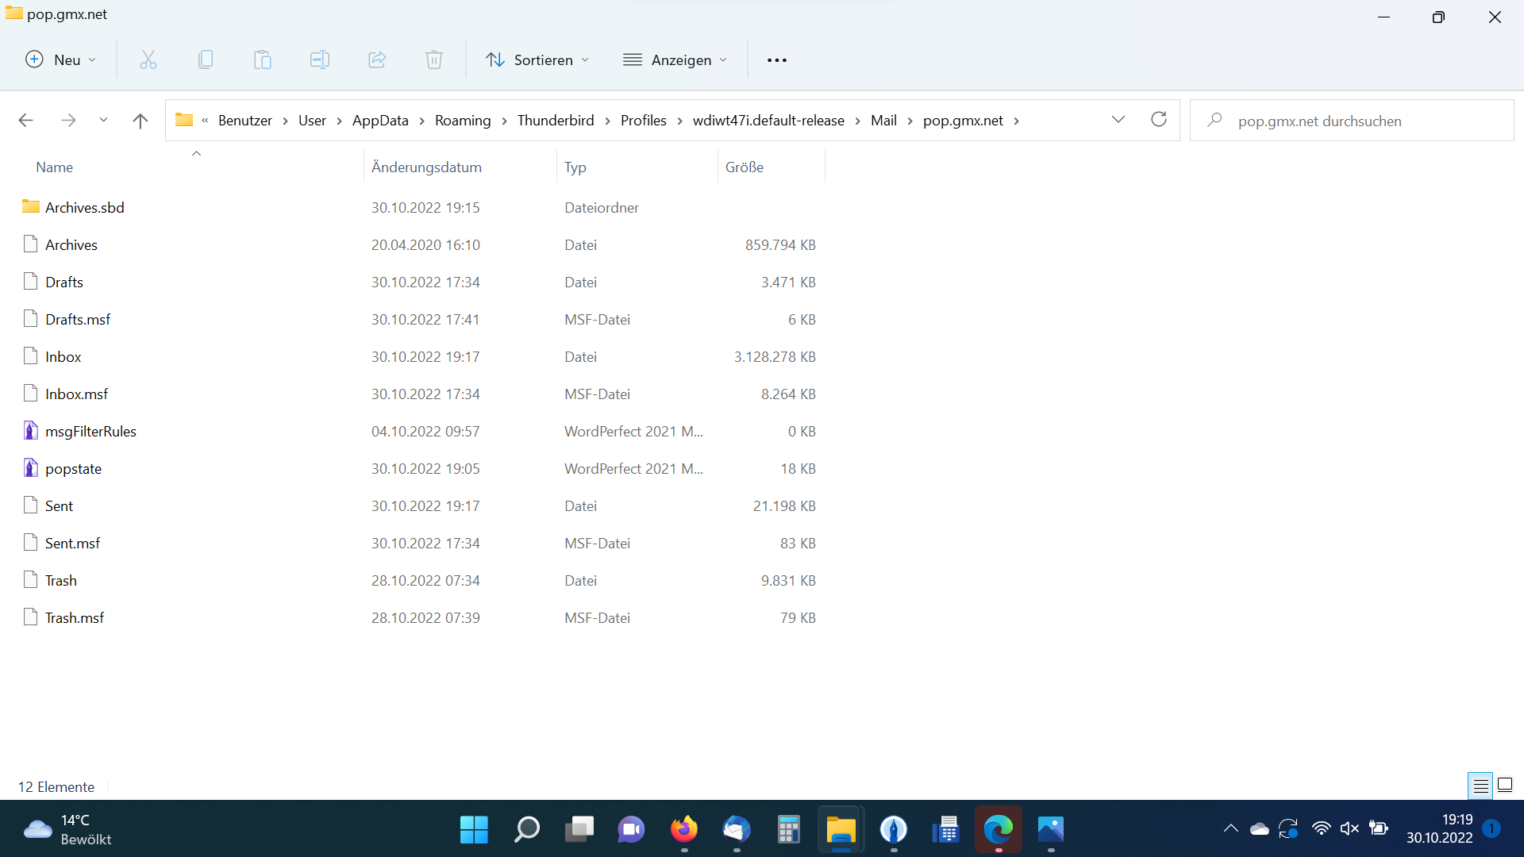Switch to details view toggle bottom right
Screen dimensions: 1524x857
coord(1480,786)
